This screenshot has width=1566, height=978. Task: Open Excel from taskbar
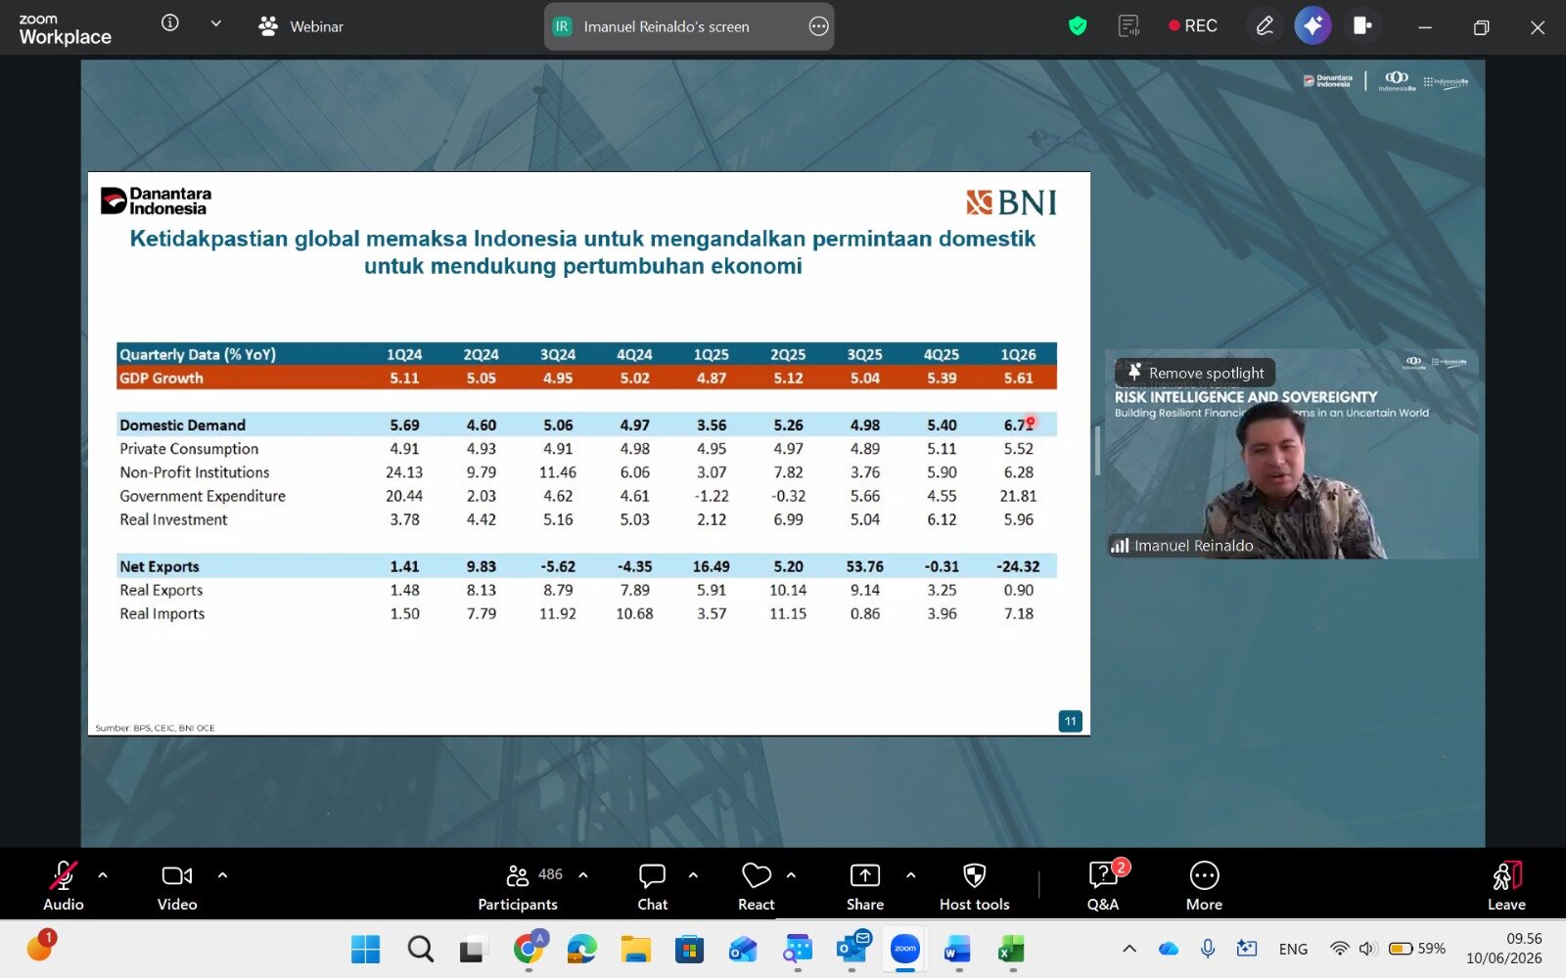1011,949
